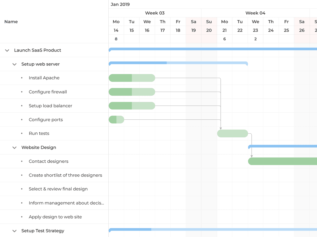Collapse the Setup Test Strategy group
This screenshot has width=317, height=237.
(14, 231)
